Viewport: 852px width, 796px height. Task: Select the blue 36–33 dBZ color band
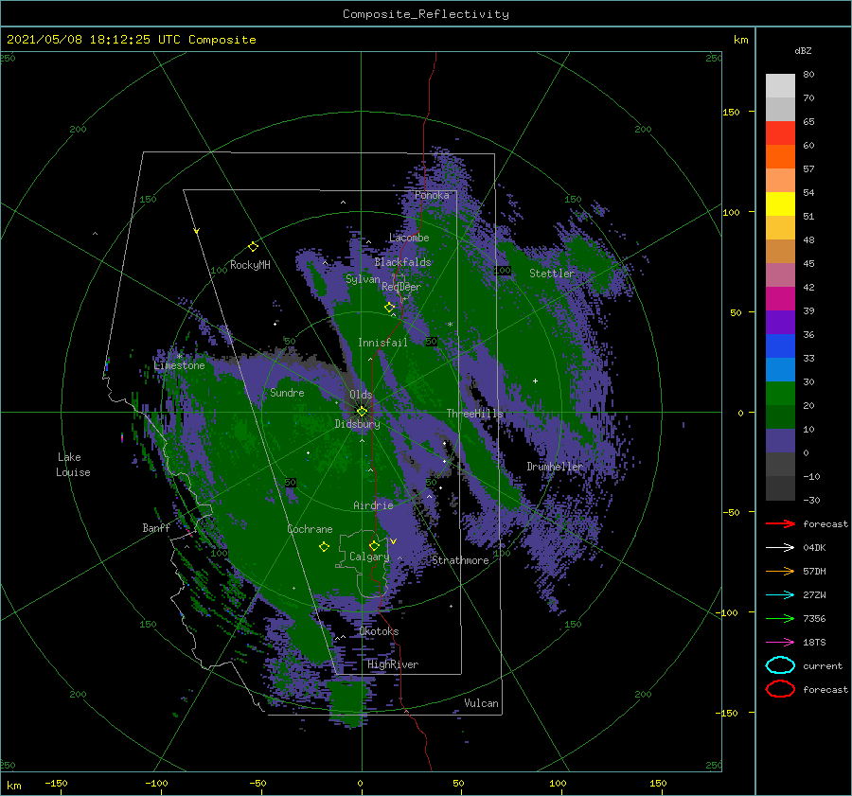(780, 346)
